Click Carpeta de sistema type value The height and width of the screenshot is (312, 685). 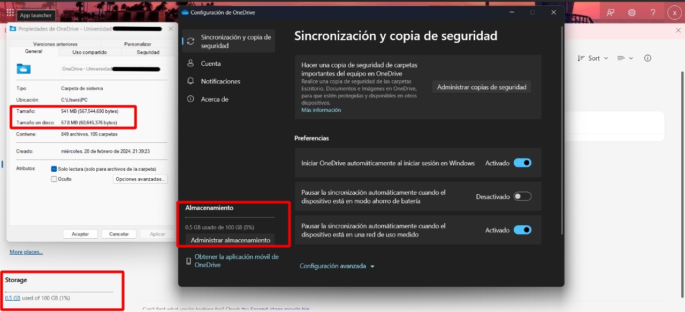(82, 88)
